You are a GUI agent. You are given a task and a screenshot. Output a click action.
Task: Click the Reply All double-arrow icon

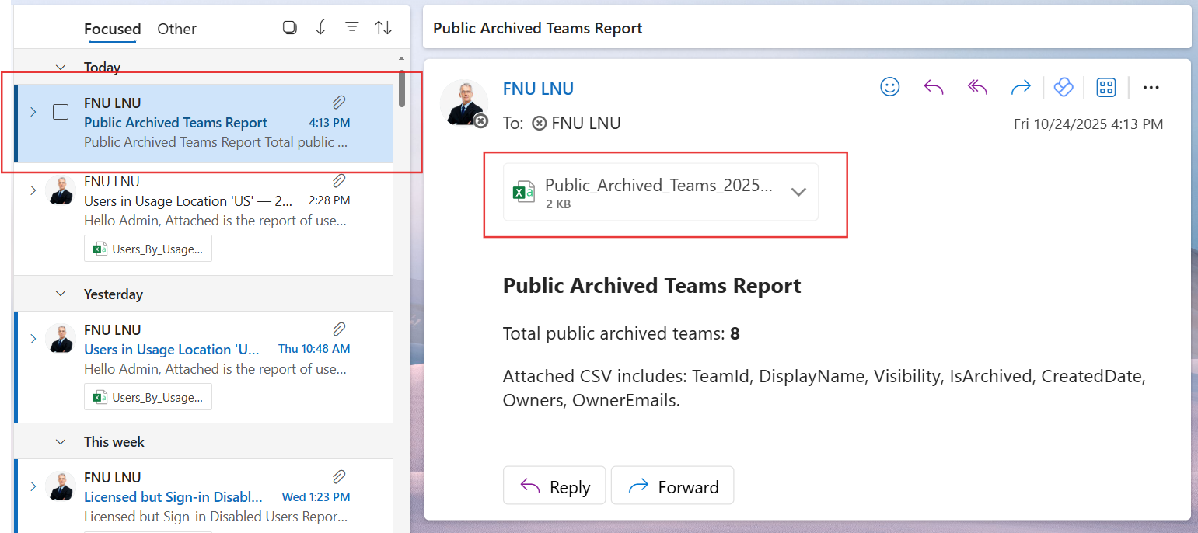point(976,87)
